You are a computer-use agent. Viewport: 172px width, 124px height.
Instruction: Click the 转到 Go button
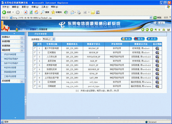pyautogui.click(x=157, y=18)
